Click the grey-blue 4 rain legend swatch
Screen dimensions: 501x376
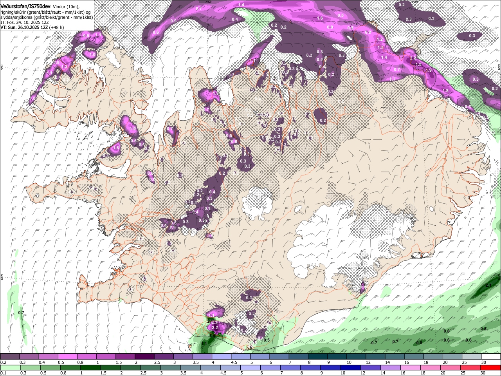pyautogui.click(x=211, y=367)
